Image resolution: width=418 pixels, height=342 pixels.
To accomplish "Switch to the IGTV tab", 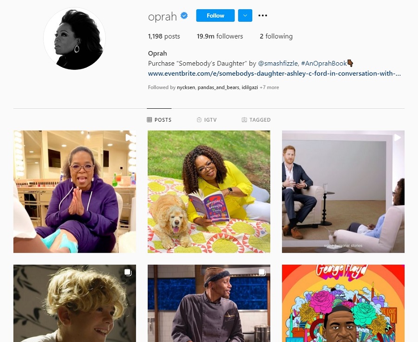I will point(207,120).
